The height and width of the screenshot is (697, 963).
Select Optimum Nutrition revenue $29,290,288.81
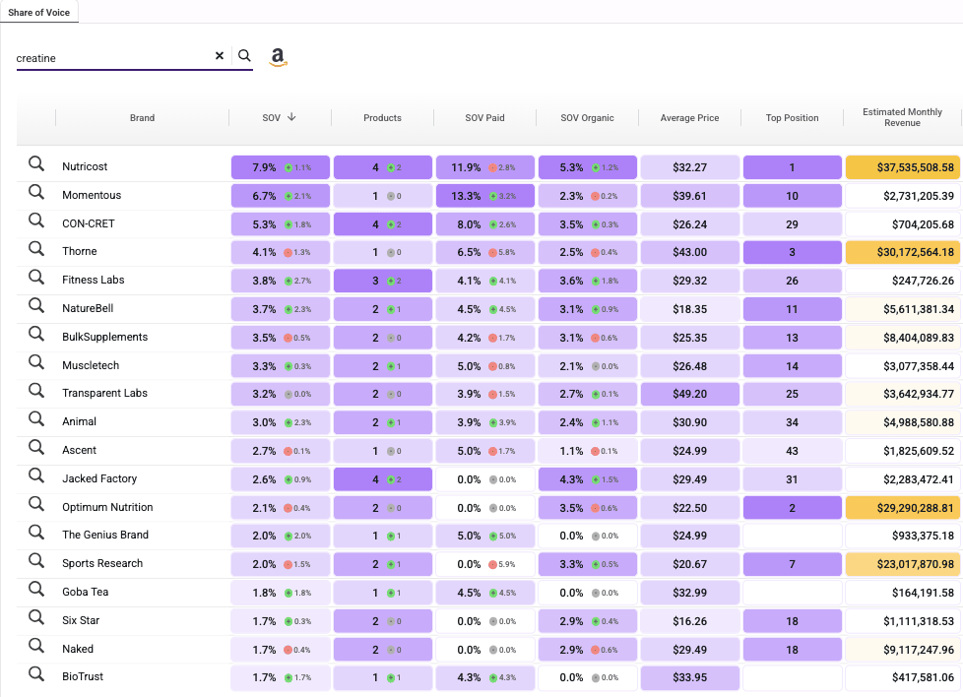point(903,508)
